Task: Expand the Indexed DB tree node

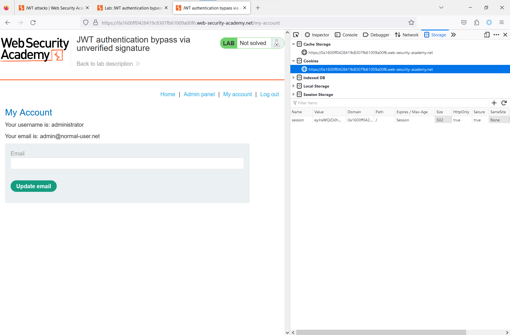Action: [293, 78]
